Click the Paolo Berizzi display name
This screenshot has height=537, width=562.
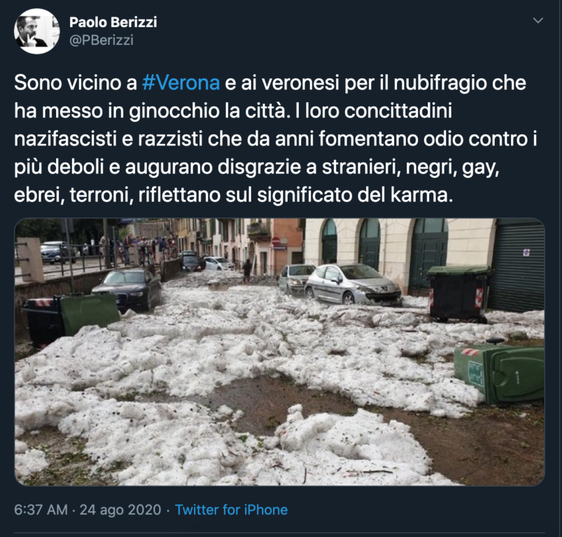coord(113,22)
